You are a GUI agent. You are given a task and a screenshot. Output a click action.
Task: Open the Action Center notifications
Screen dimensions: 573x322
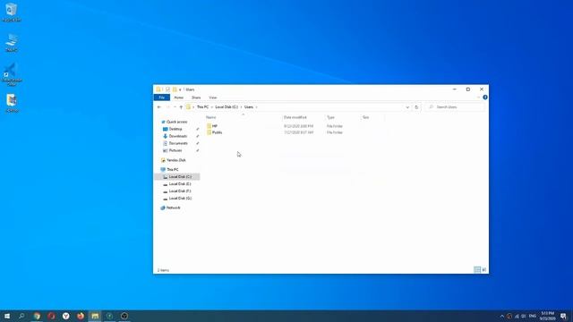[563, 316]
